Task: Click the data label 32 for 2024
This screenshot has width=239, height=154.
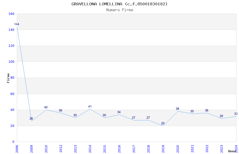Action: pos(236,114)
